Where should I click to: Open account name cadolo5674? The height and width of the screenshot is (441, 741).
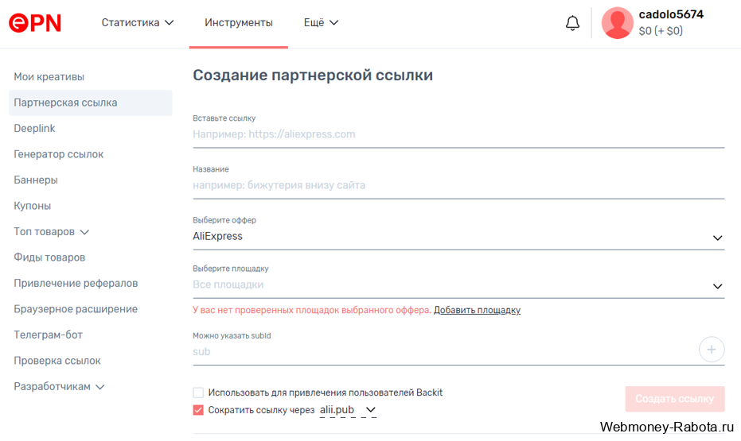[x=671, y=14]
